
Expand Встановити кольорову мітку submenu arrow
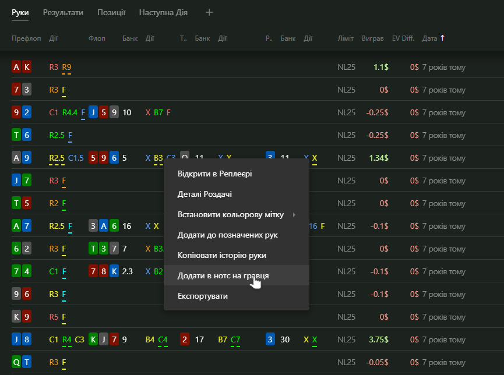[x=294, y=215]
